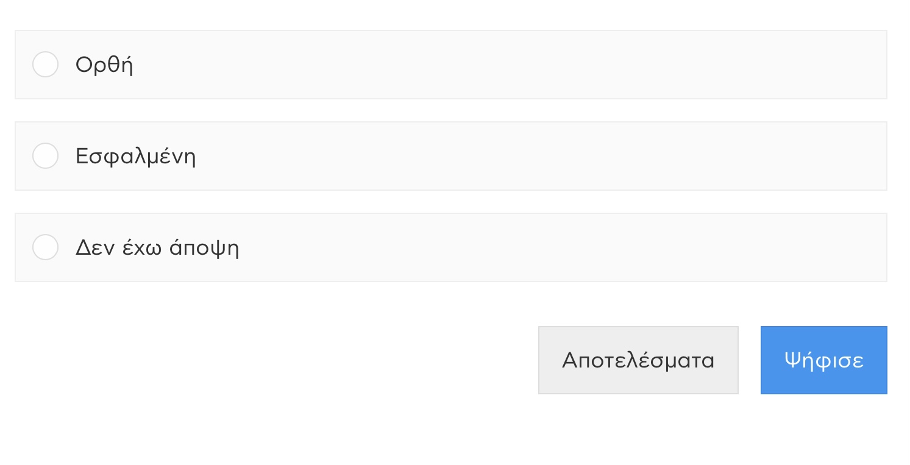Choose the second poll answer circle
The image size is (910, 465).
(45, 156)
